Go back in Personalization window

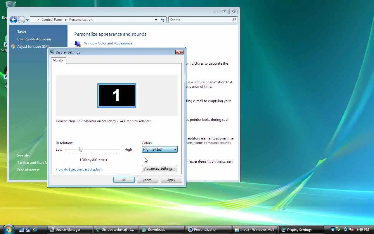pyautogui.click(x=13, y=20)
